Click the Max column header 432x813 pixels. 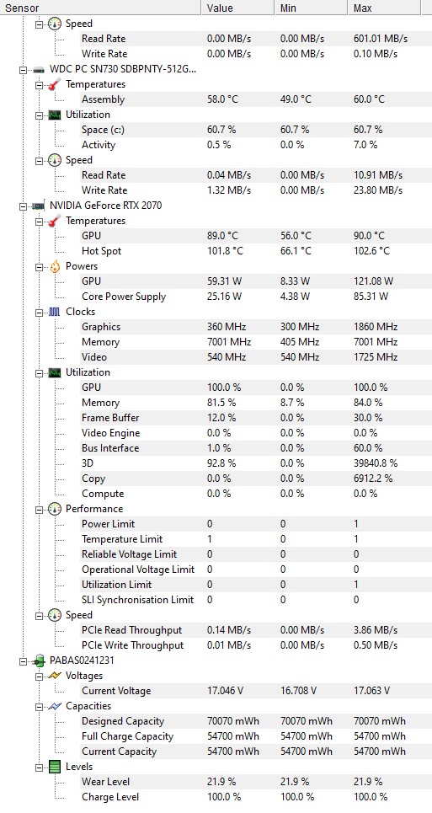pos(384,8)
